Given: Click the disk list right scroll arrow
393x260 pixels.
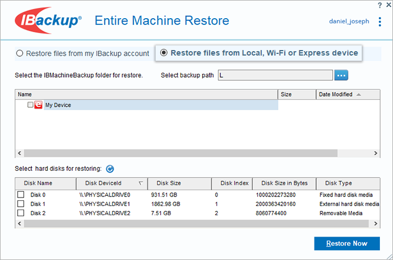Looking at the screenshot, I should 375,224.
